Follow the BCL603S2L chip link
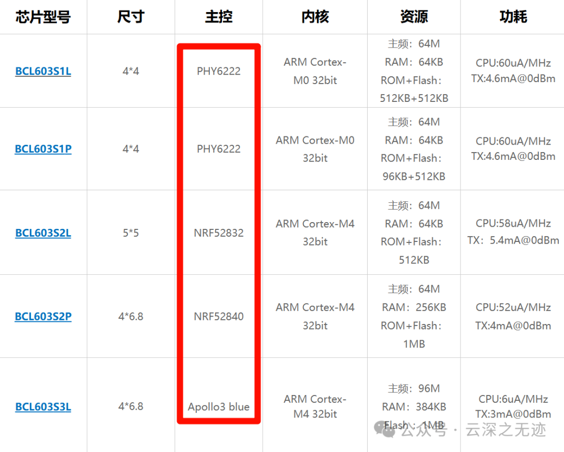 [x=43, y=233]
